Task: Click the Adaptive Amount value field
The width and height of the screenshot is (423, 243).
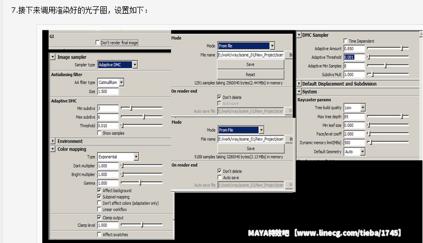Action: click(x=354, y=49)
